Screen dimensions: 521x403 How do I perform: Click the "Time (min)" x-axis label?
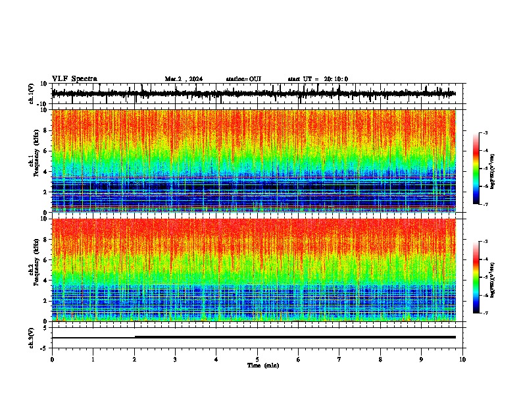263,365
